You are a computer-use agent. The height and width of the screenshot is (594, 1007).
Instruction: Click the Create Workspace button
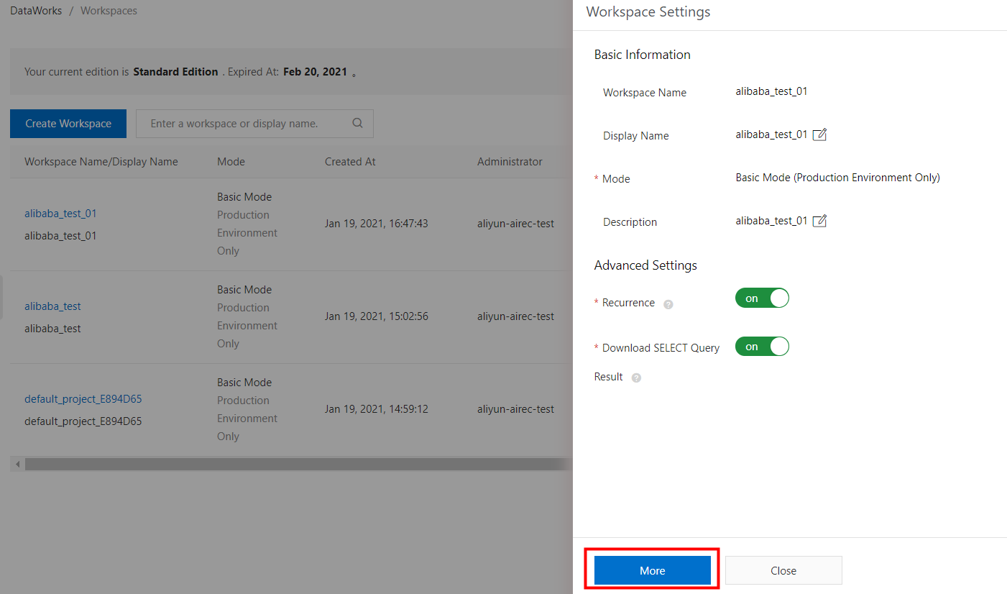tap(68, 124)
